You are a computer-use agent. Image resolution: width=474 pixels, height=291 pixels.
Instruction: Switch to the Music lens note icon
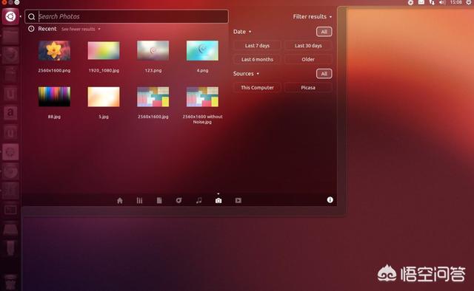tap(198, 201)
